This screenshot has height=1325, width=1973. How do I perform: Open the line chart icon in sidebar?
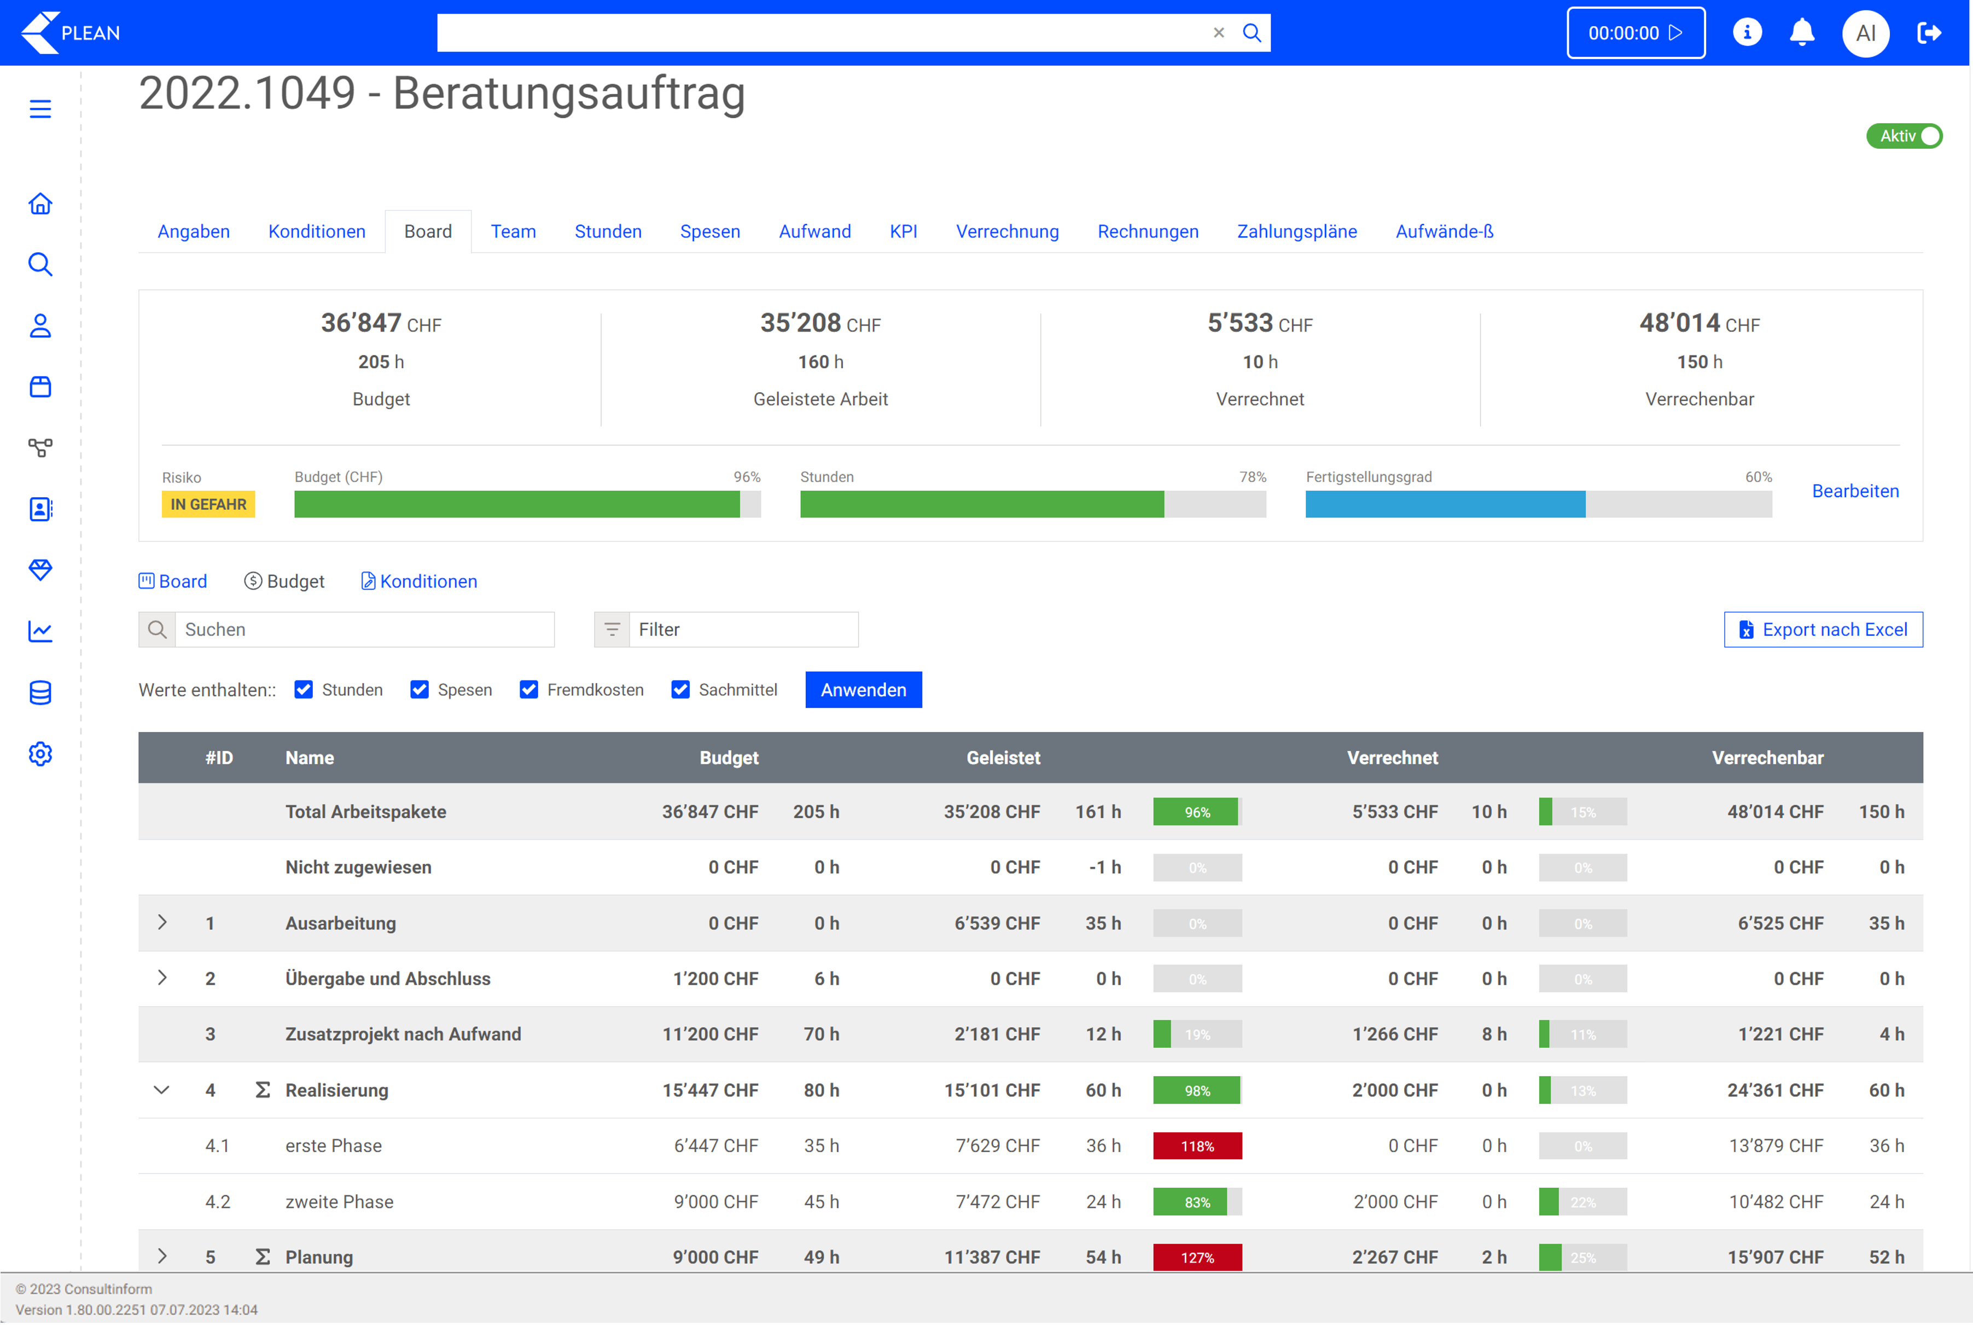pyautogui.click(x=40, y=631)
